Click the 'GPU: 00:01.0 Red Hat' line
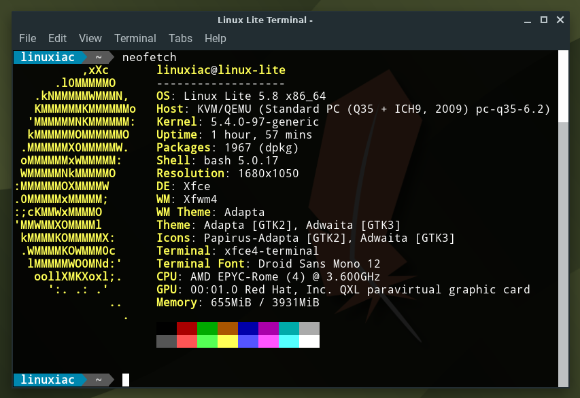Screen dimensions: 580x398 pyautogui.click(x=343, y=289)
